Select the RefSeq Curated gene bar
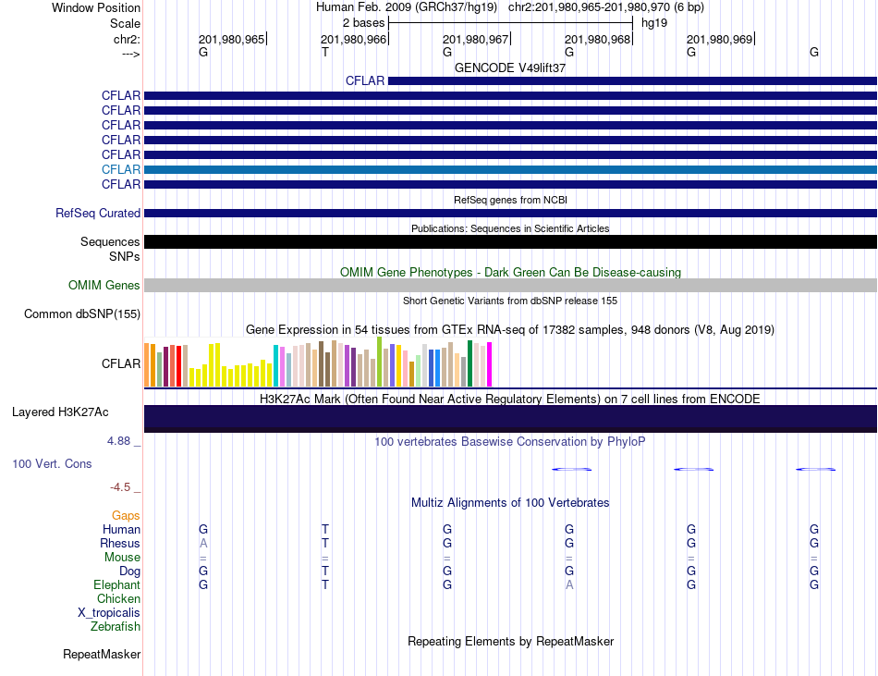The image size is (878, 676). [510, 214]
